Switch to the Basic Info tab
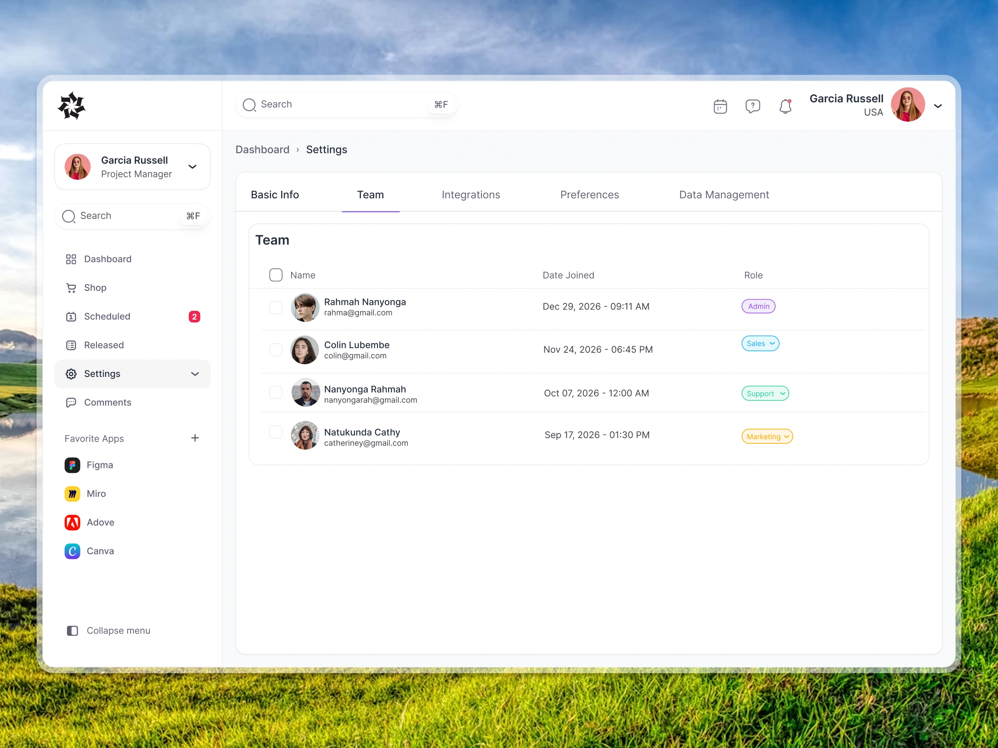This screenshot has width=998, height=748. [275, 195]
